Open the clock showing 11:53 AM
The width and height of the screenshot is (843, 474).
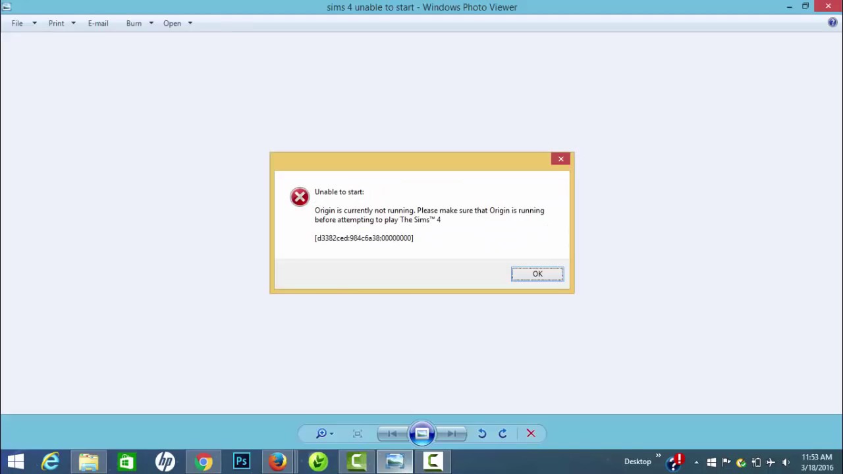pyautogui.click(x=817, y=462)
